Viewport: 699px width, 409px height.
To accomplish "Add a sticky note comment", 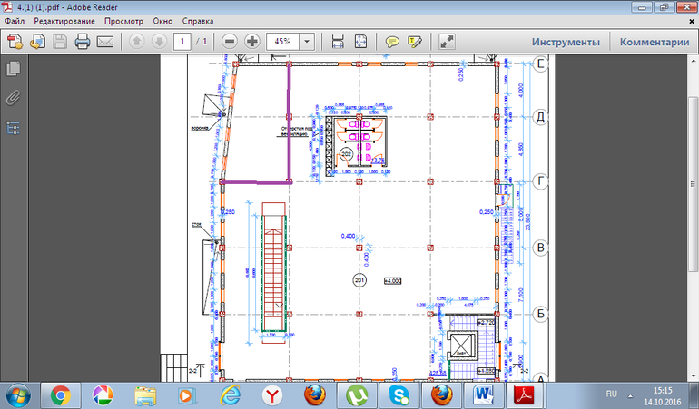I will 392,42.
